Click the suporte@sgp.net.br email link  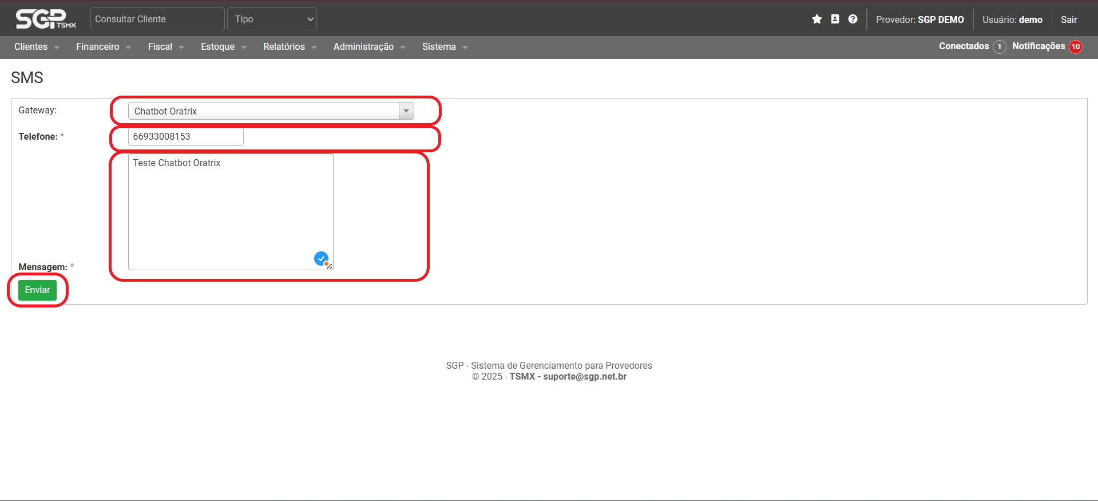pyautogui.click(x=584, y=377)
